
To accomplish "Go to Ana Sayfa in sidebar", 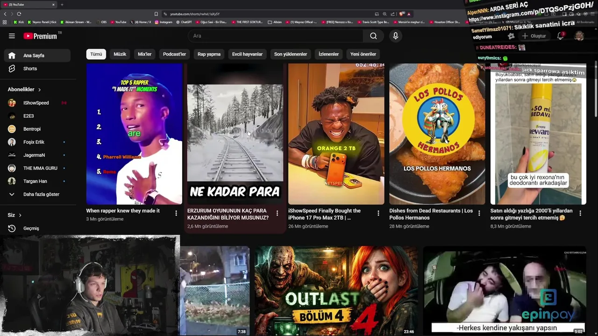I will pyautogui.click(x=37, y=56).
